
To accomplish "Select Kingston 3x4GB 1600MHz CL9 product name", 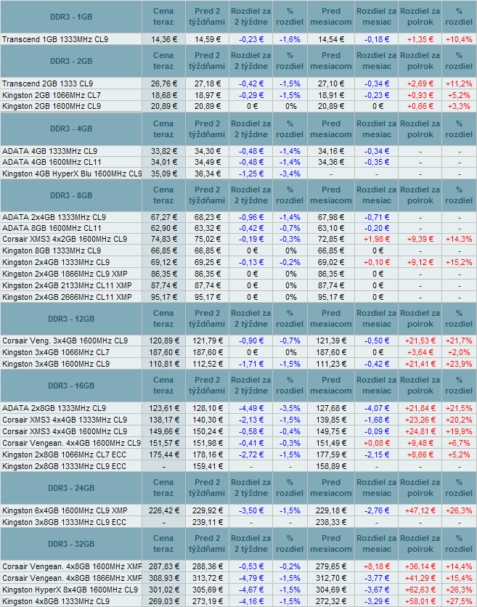I will [x=56, y=364].
